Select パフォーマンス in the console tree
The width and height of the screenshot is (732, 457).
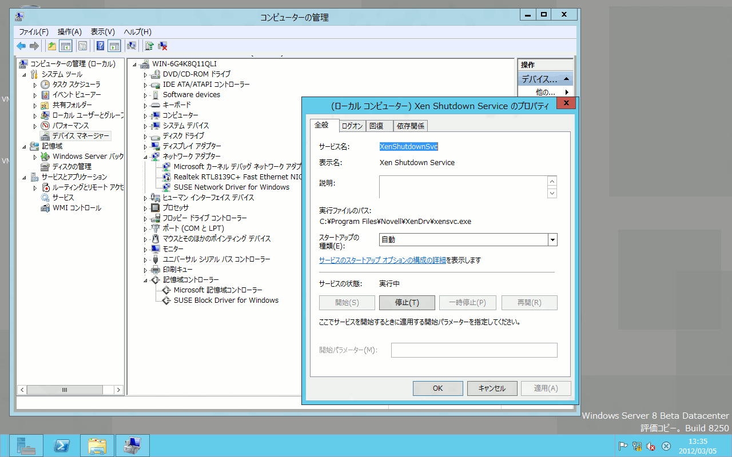[71, 126]
